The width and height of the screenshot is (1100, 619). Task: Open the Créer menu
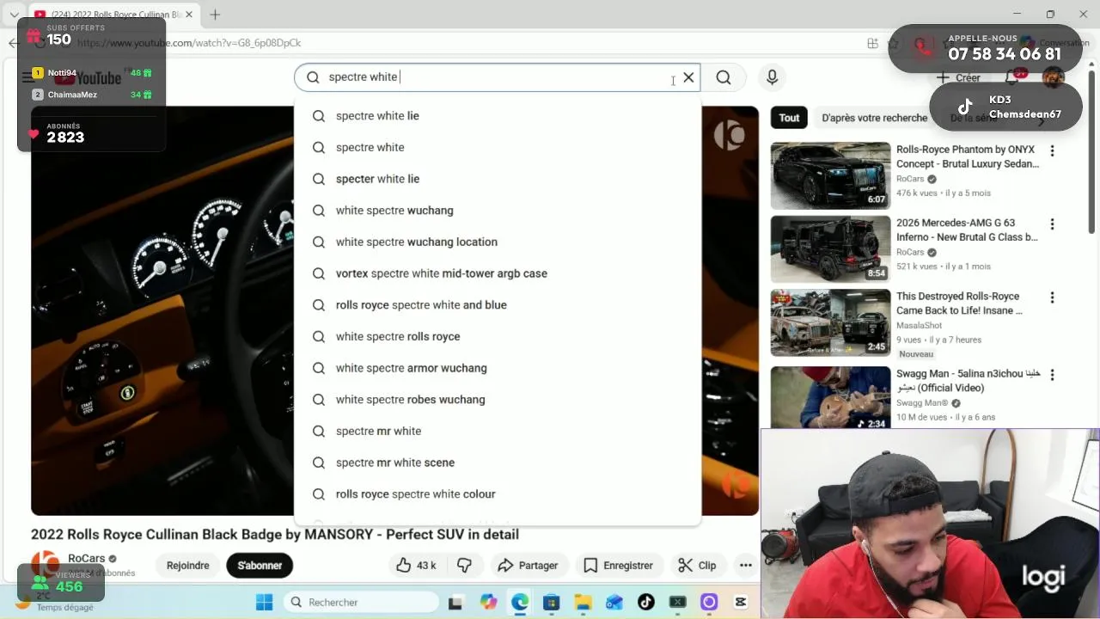(959, 77)
